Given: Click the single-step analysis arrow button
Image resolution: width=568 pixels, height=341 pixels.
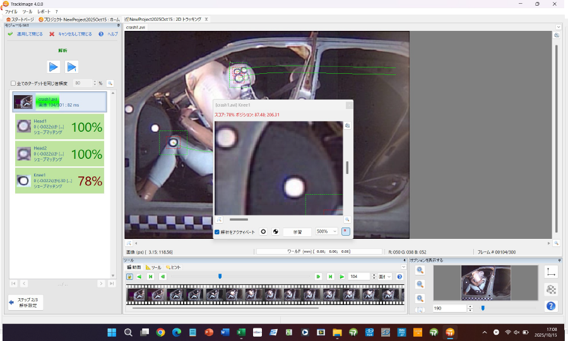Looking at the screenshot, I should 71,67.
